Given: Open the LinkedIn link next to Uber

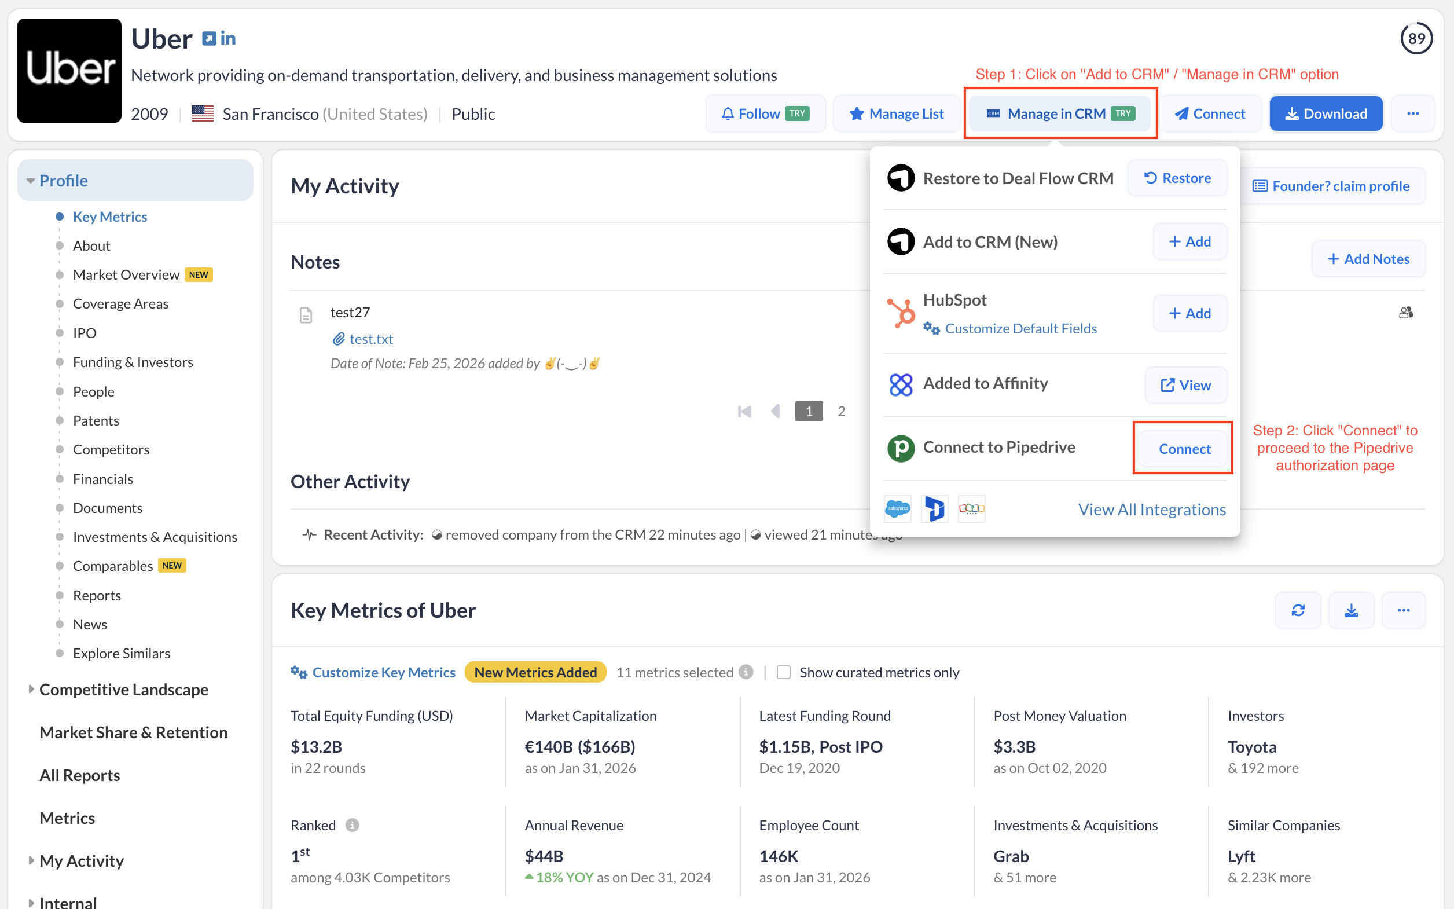Looking at the screenshot, I should click(227, 38).
